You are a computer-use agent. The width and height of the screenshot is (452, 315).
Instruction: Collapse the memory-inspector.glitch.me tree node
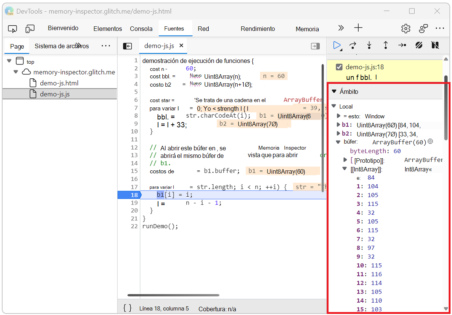coord(16,72)
